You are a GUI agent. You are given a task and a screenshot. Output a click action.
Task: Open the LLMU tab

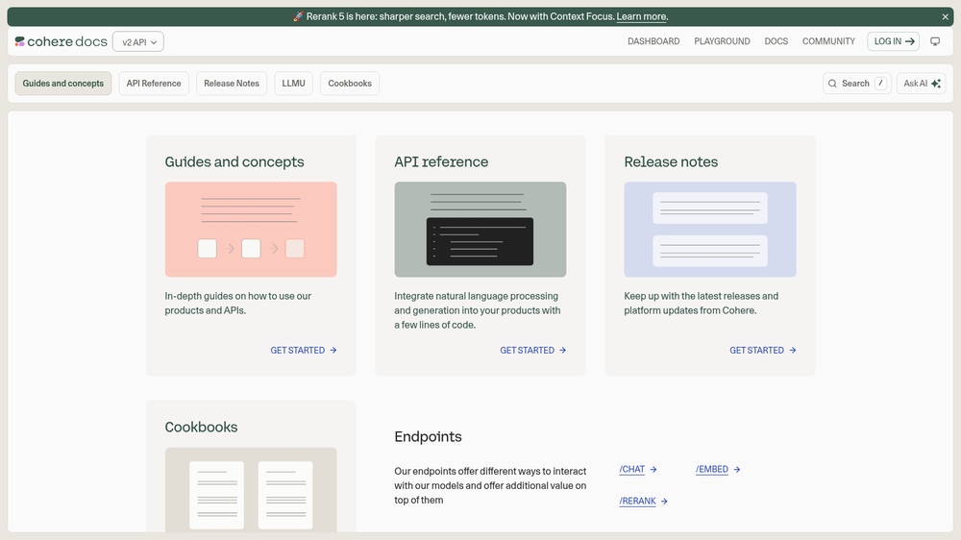[x=293, y=84]
